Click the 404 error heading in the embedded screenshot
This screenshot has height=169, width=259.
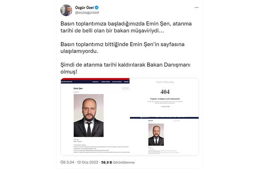click(165, 92)
